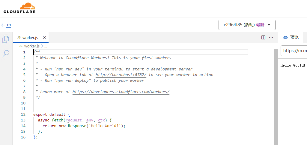This screenshot has width=307, height=145.
Task: Click the split editor icon
Action: [x=263, y=38]
